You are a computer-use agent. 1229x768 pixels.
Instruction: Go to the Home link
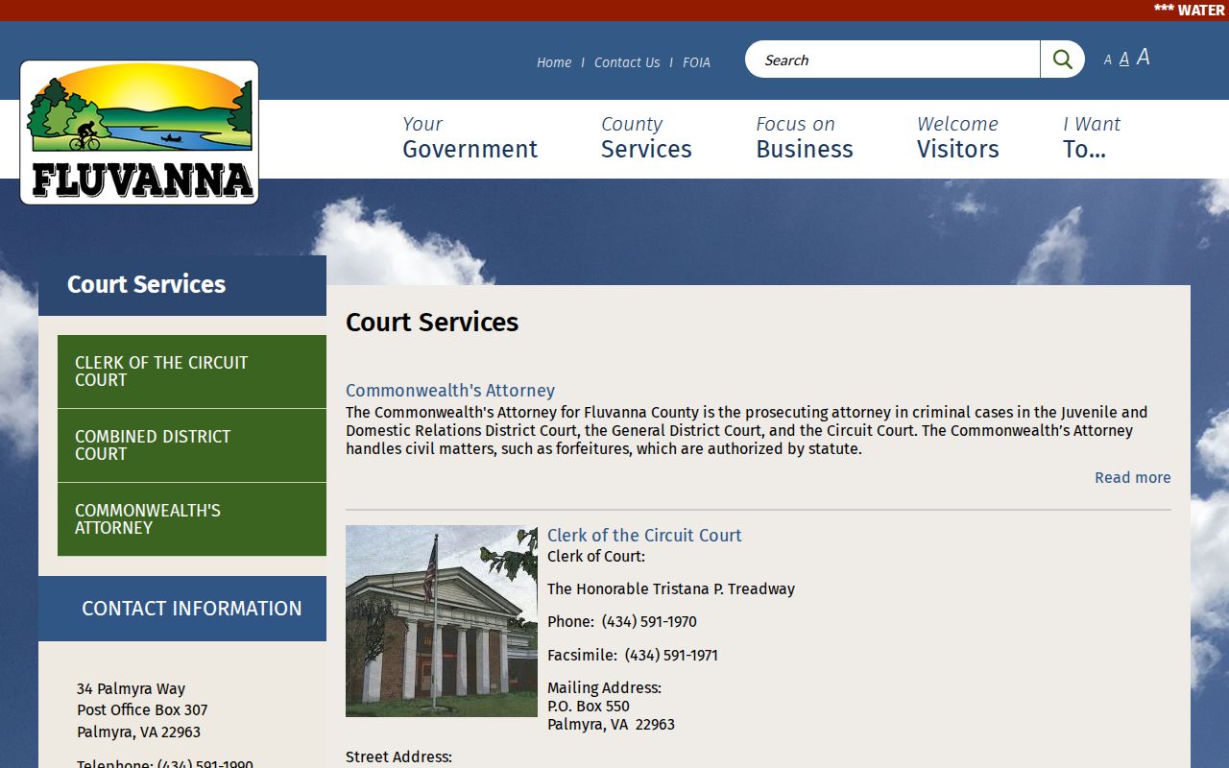coord(554,62)
